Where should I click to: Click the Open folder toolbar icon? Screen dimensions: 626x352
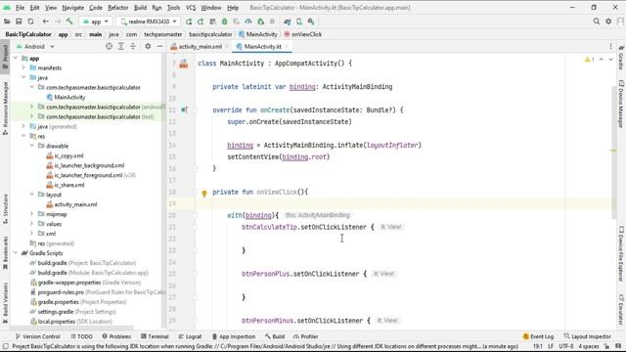pos(7,22)
